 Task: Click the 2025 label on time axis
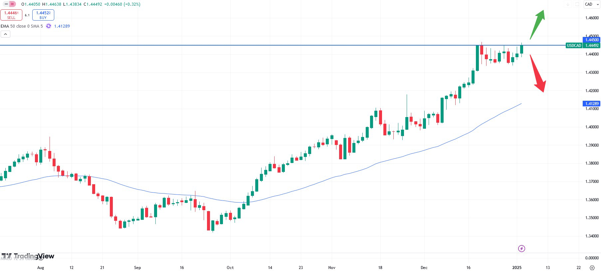click(x=517, y=268)
